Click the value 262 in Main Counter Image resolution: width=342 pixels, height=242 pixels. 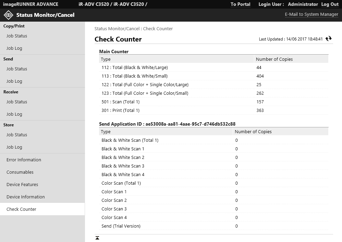tap(260, 93)
